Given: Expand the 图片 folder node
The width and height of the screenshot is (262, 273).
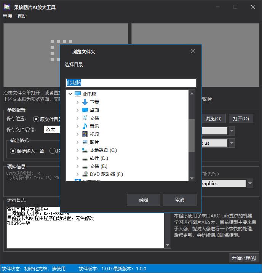Looking at the screenshot, I should [77, 142].
